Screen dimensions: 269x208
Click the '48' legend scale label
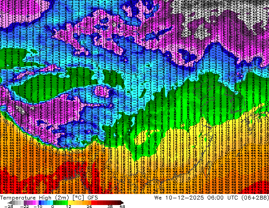point(122,206)
